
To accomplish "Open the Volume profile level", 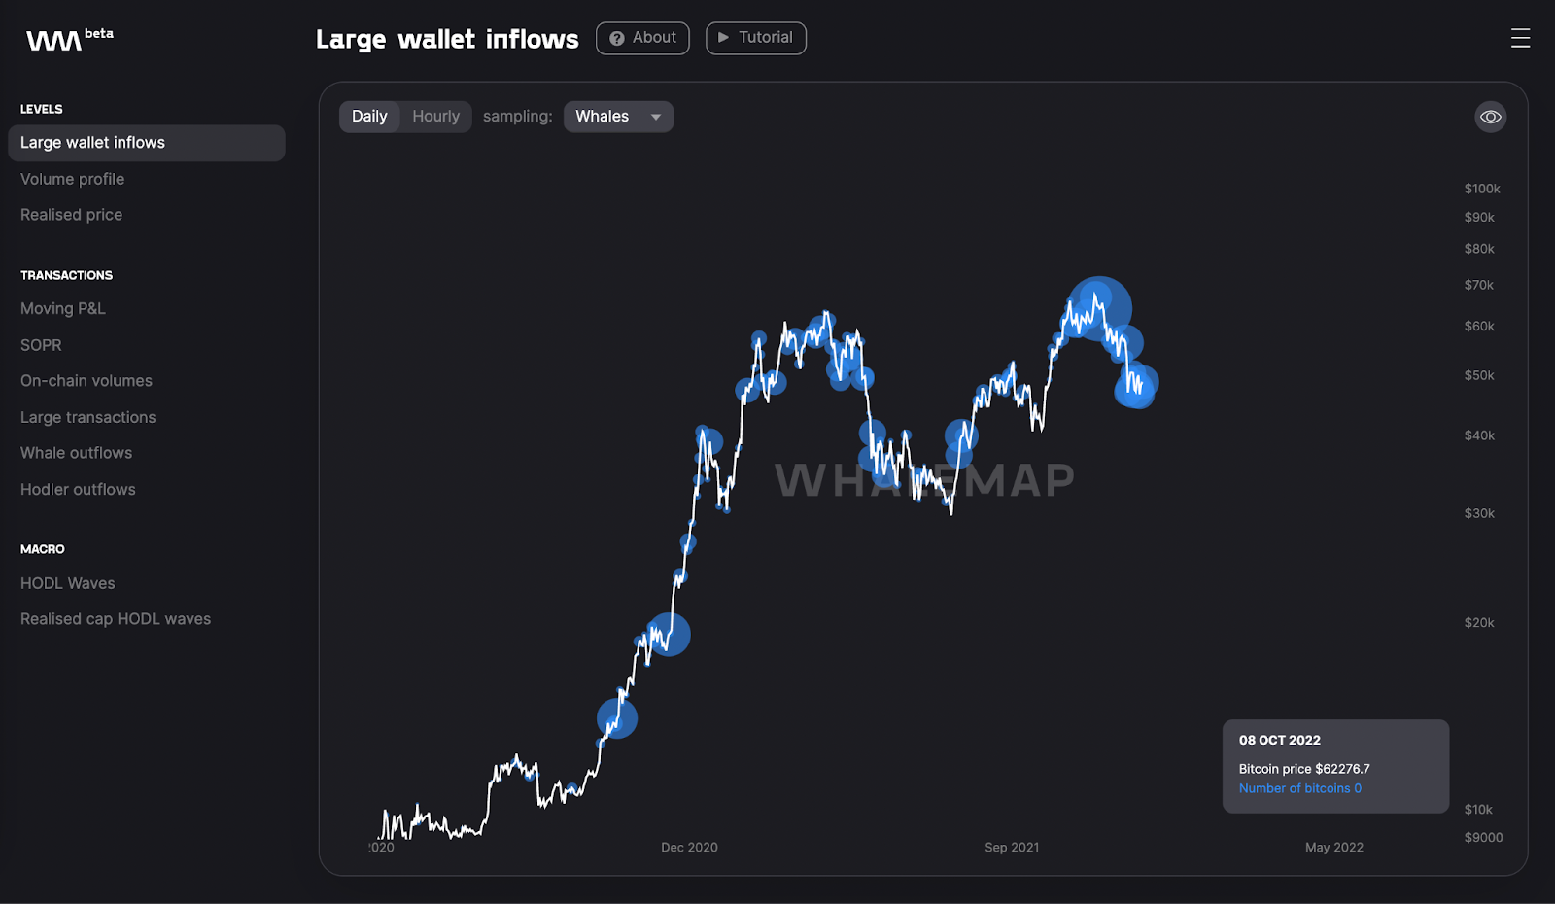I will [72, 179].
